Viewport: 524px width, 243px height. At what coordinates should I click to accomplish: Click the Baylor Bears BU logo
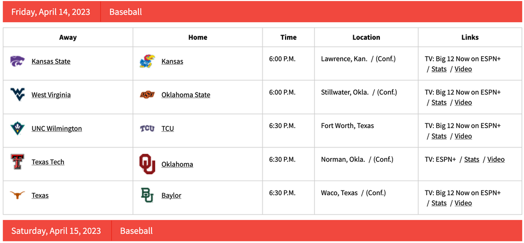click(147, 196)
